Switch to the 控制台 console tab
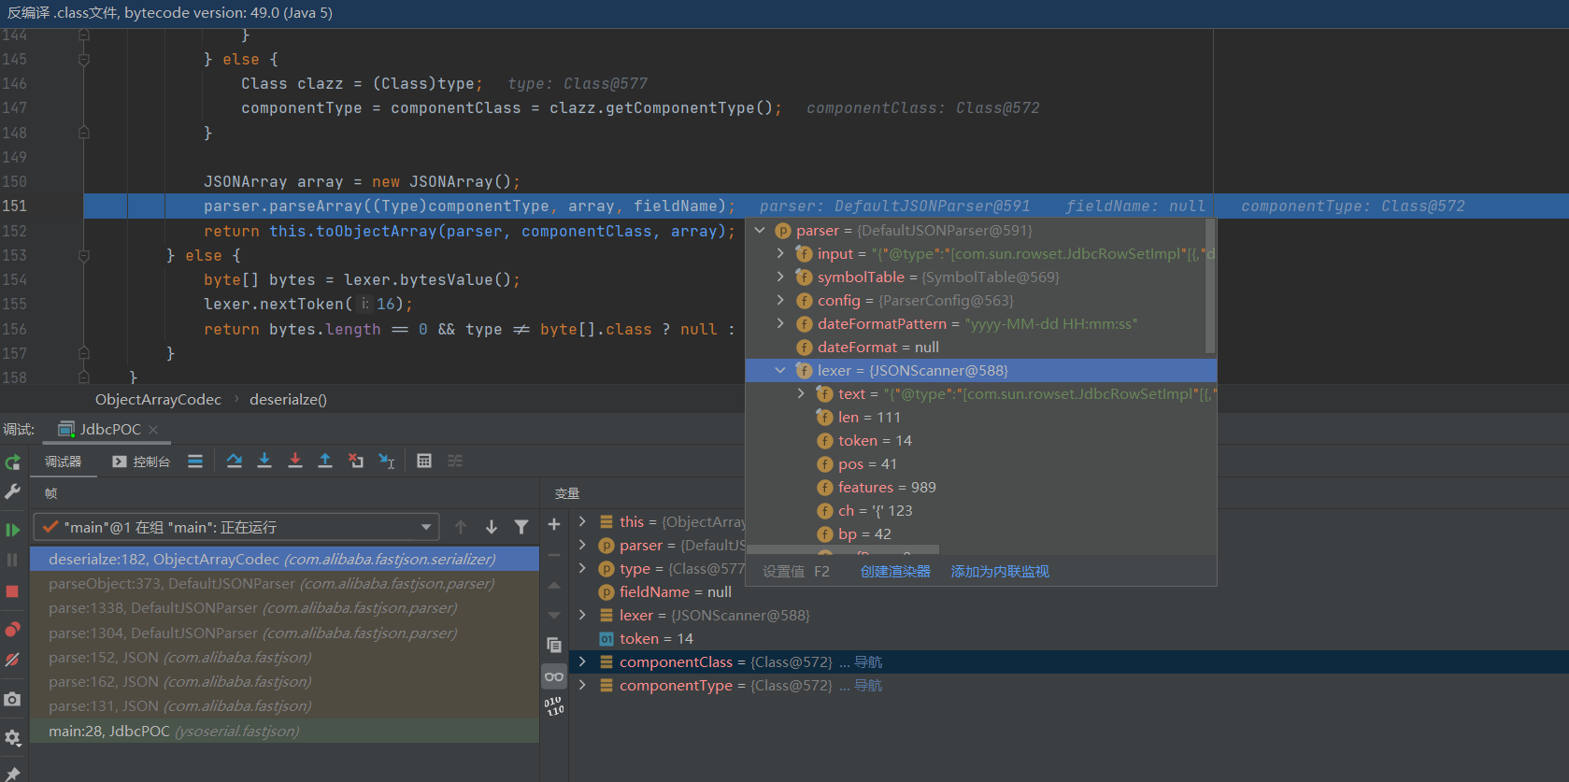 141,462
